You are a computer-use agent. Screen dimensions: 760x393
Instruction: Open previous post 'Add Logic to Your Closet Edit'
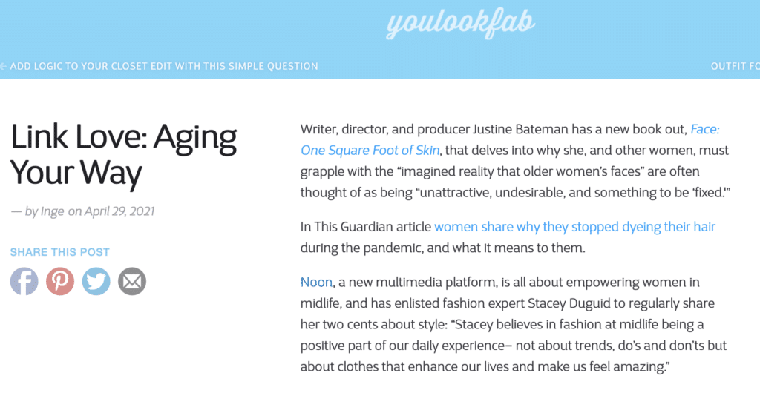click(164, 66)
